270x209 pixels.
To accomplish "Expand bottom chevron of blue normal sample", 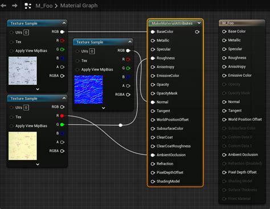I will click(104, 108).
